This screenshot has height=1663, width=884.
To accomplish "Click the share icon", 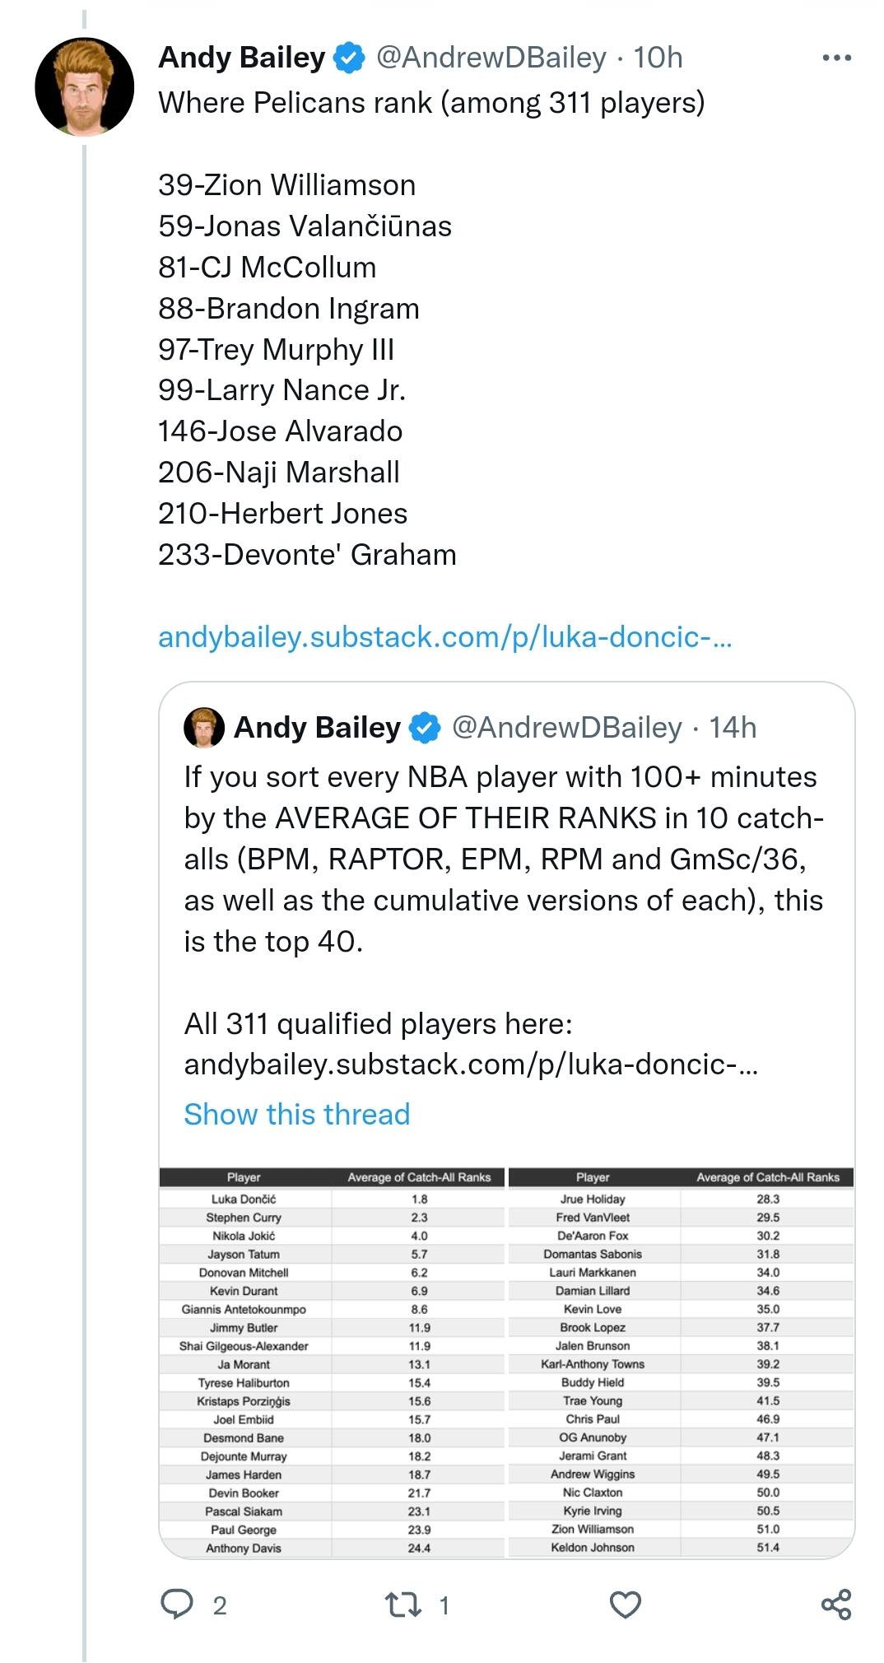I will [x=836, y=1605].
